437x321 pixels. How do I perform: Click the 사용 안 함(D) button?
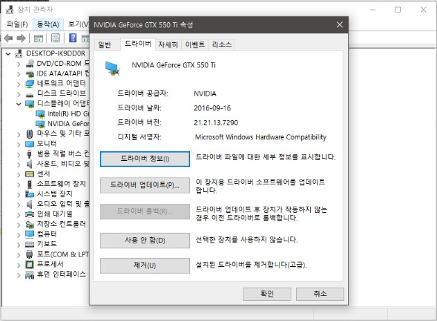click(x=145, y=240)
